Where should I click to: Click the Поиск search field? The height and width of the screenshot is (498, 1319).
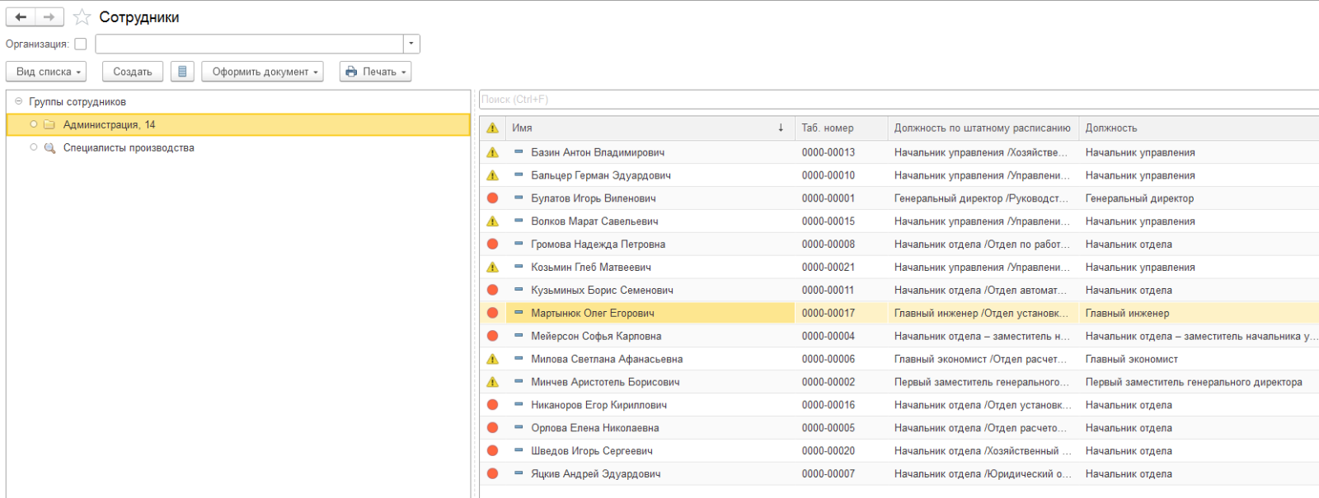click(899, 100)
